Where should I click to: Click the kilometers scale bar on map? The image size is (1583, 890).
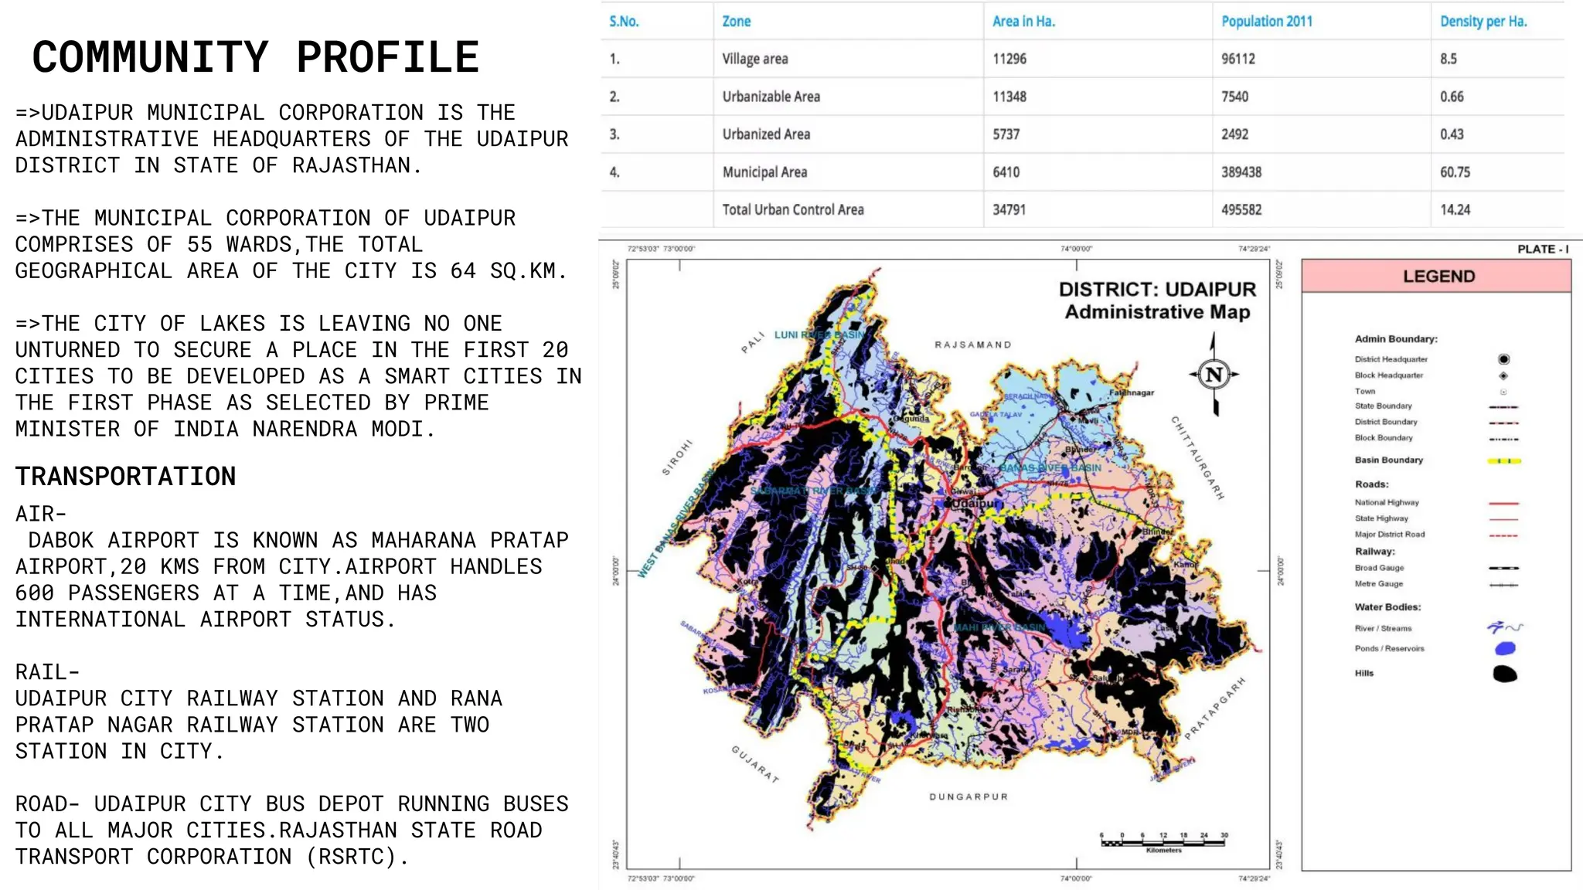[1164, 842]
